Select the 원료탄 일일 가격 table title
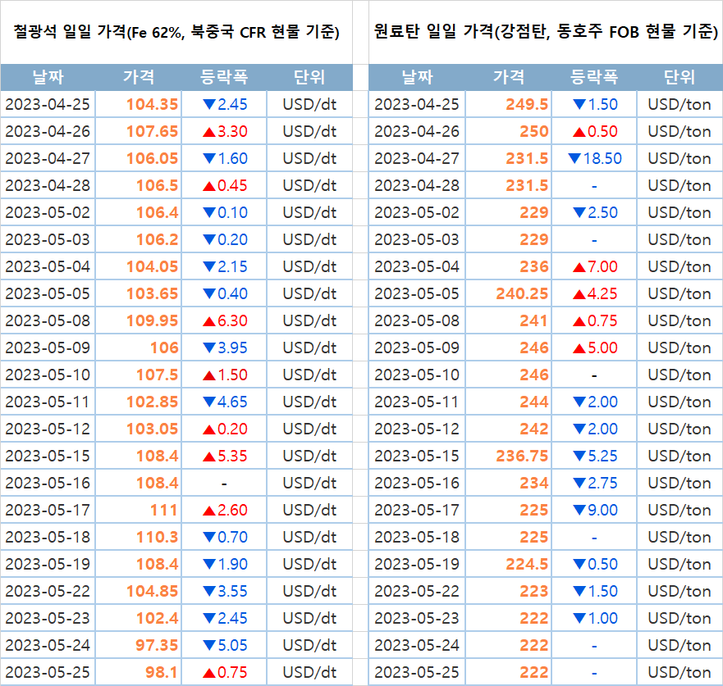723x686 pixels. (545, 32)
